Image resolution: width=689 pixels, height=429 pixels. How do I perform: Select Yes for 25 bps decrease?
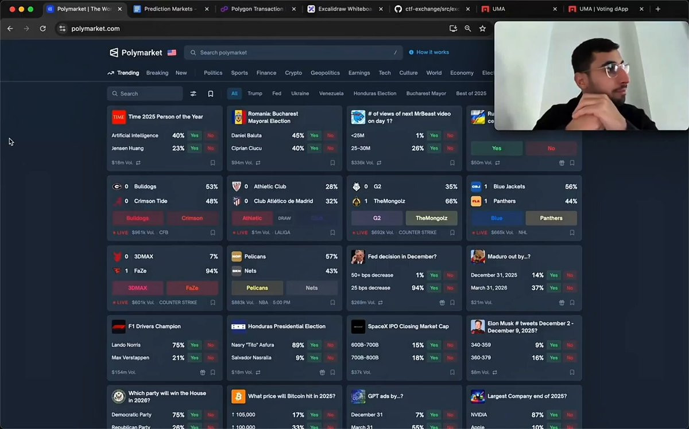[434, 288]
